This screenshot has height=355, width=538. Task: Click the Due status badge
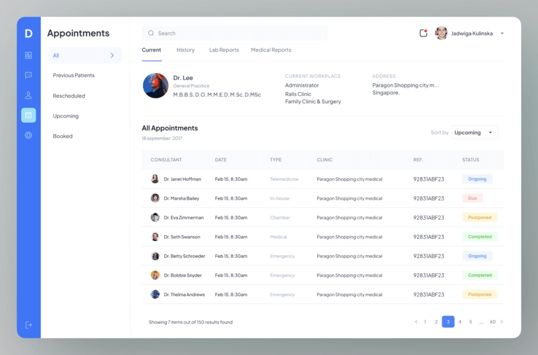[x=472, y=198]
